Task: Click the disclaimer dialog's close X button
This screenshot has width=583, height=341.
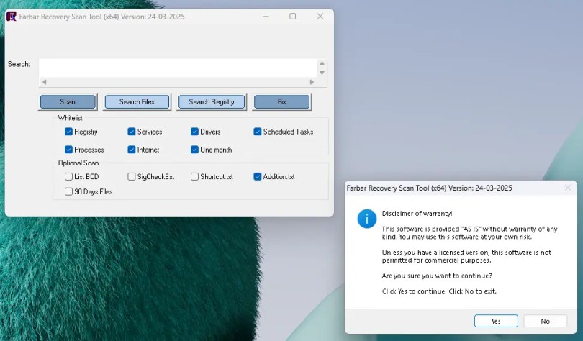Action: pos(568,188)
